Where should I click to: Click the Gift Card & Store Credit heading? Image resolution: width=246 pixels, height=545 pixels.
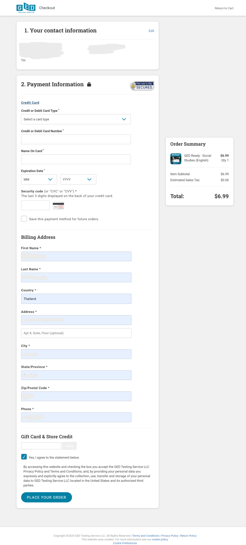coord(47,437)
